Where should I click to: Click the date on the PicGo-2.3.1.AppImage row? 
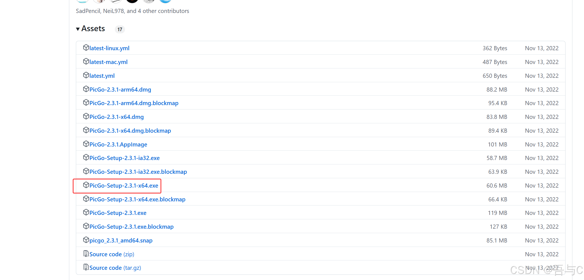[542, 145]
